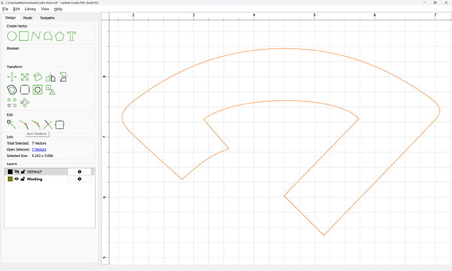Open the File menu
Screen dimensions: 452x271
pos(5,9)
